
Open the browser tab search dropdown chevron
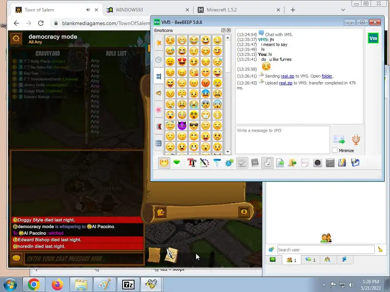point(343,10)
